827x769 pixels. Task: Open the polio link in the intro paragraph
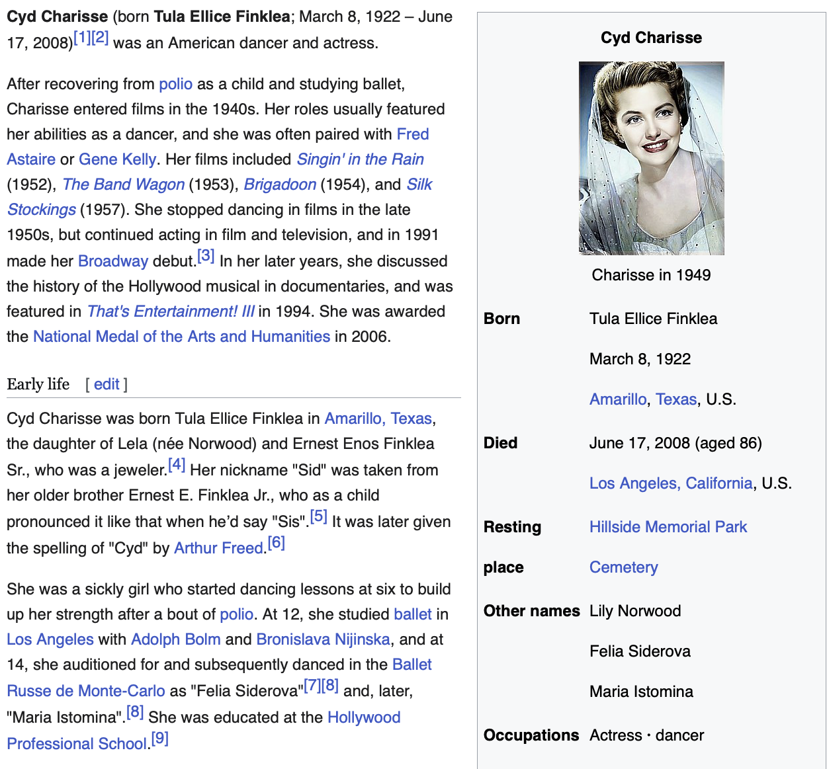point(175,84)
